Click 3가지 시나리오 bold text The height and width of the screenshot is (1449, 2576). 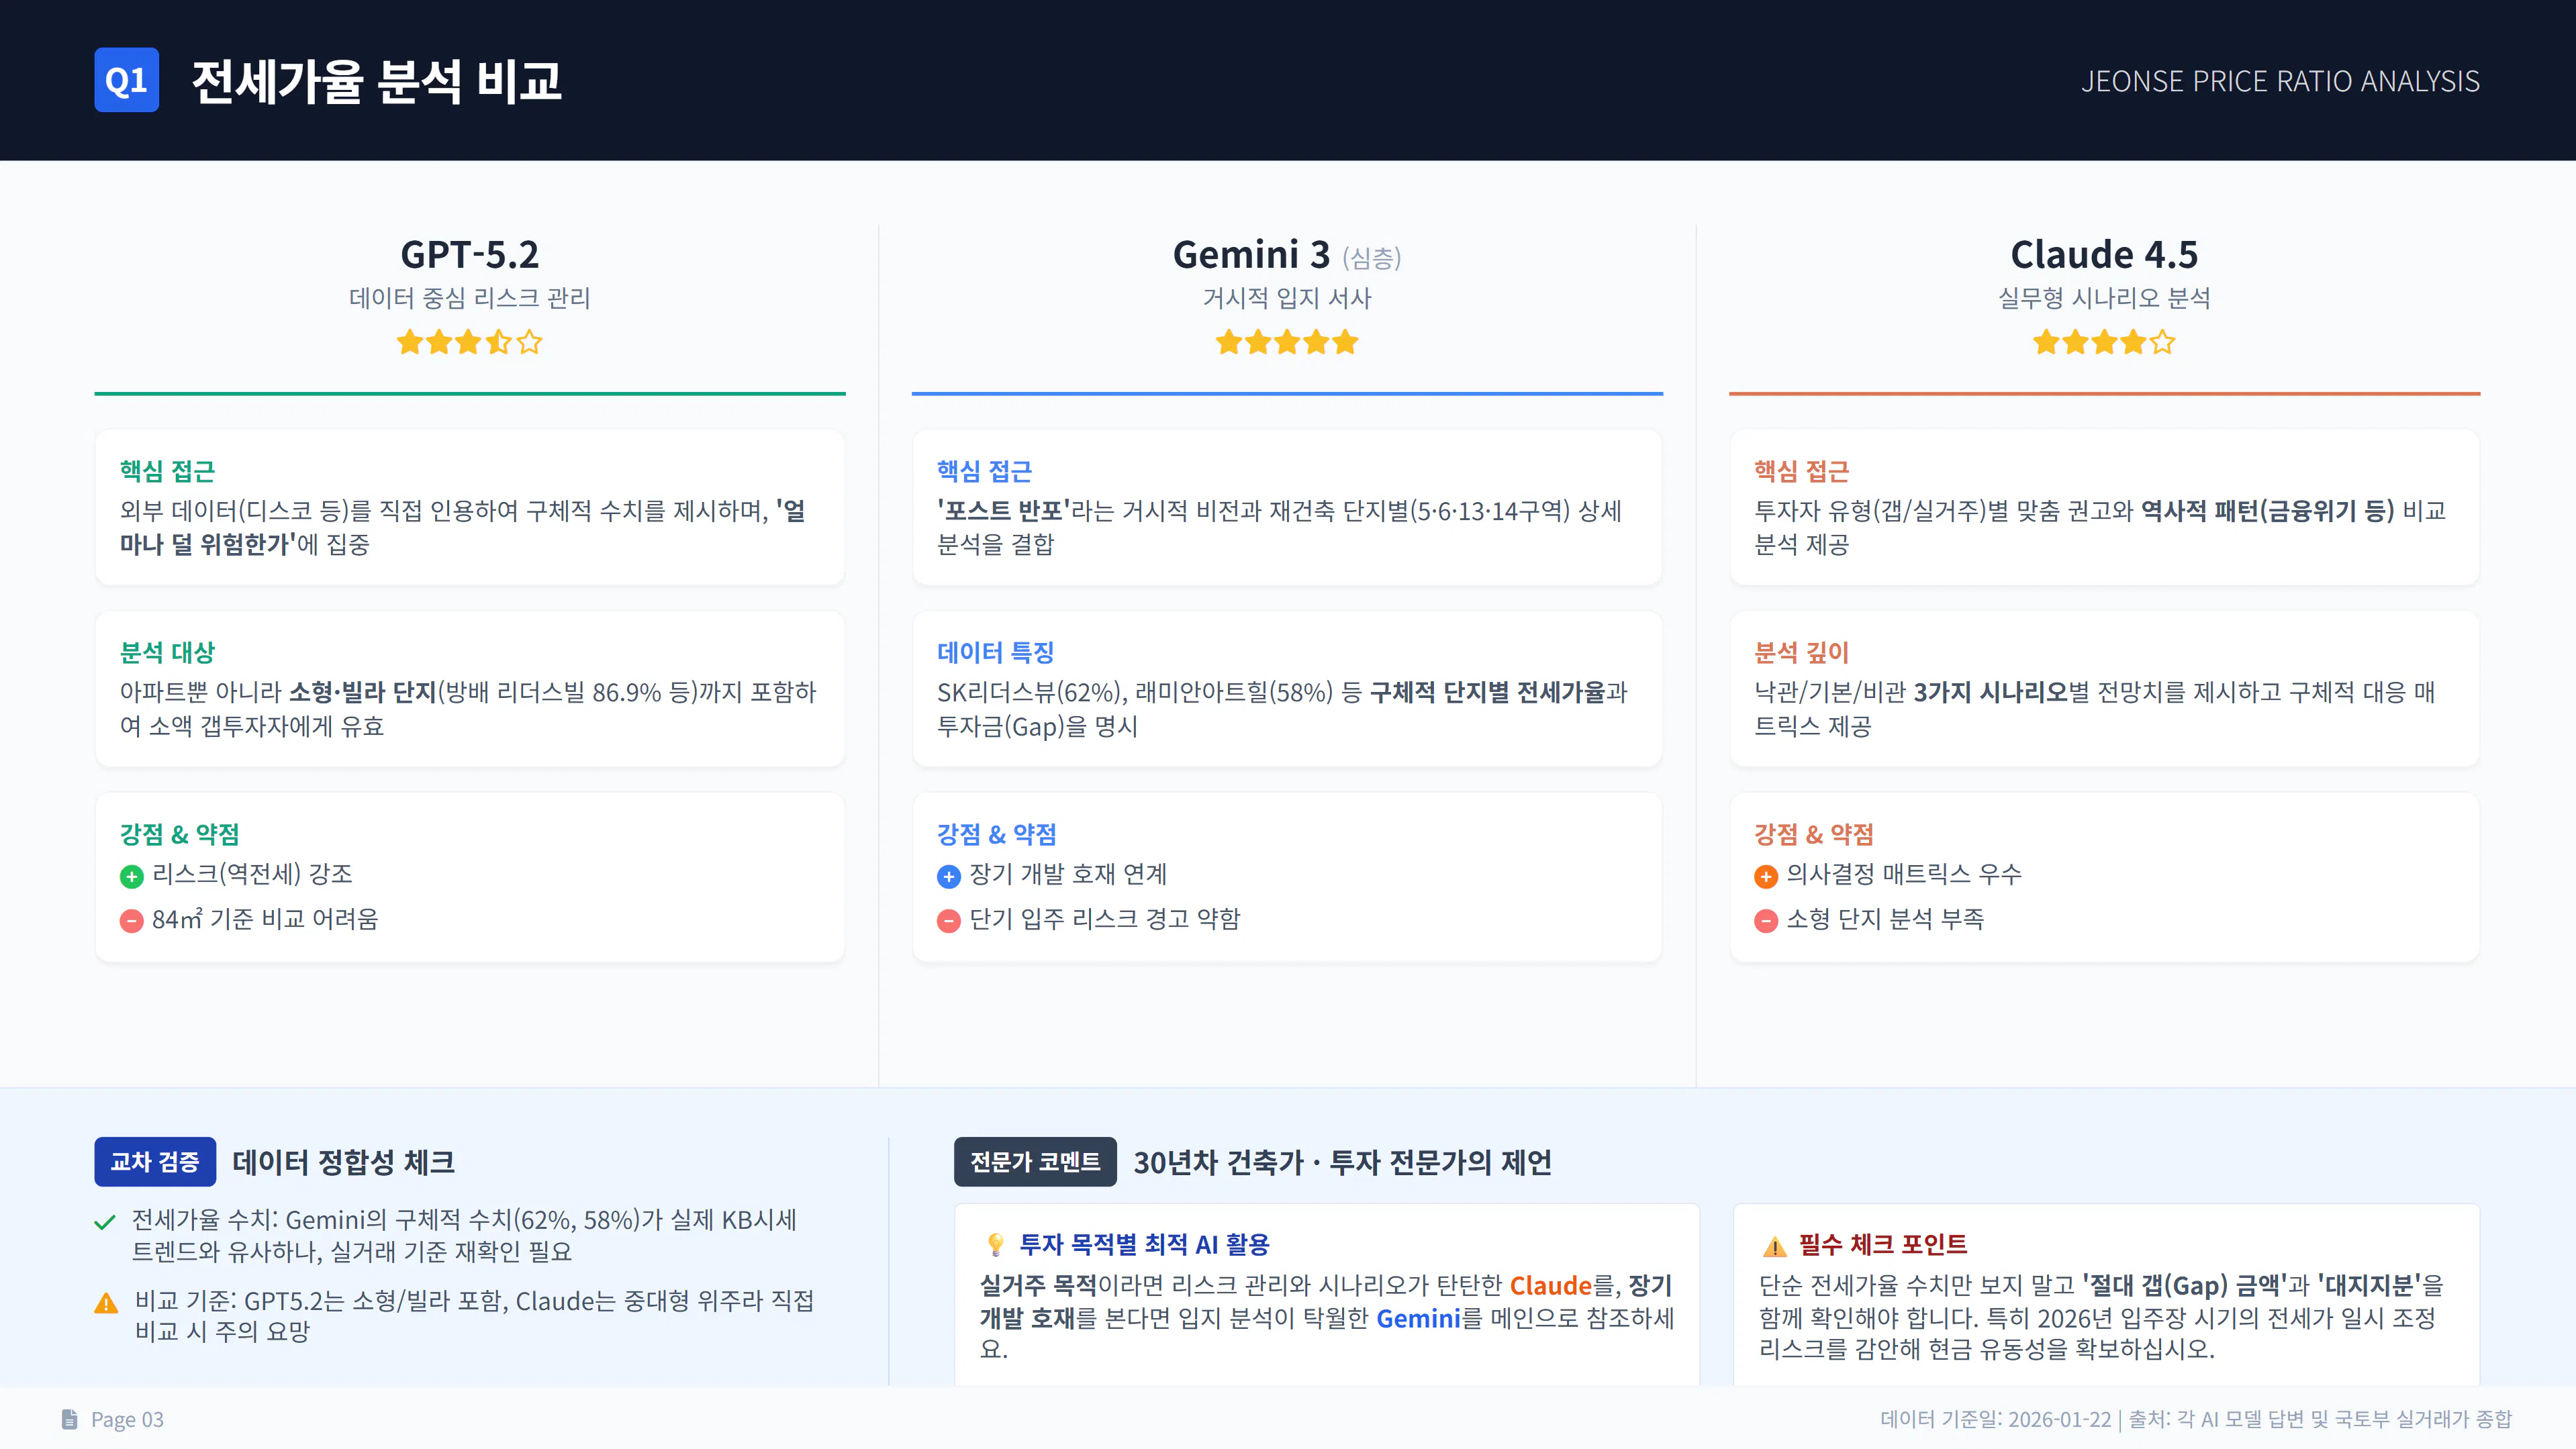[x=1990, y=693]
